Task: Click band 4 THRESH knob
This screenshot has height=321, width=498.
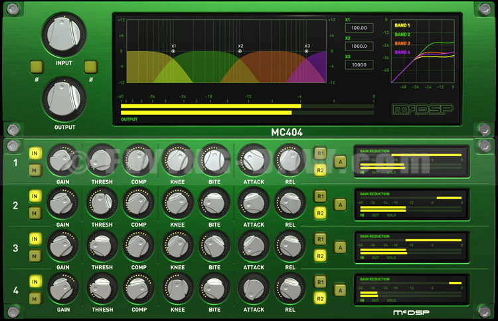Action: click(x=102, y=288)
